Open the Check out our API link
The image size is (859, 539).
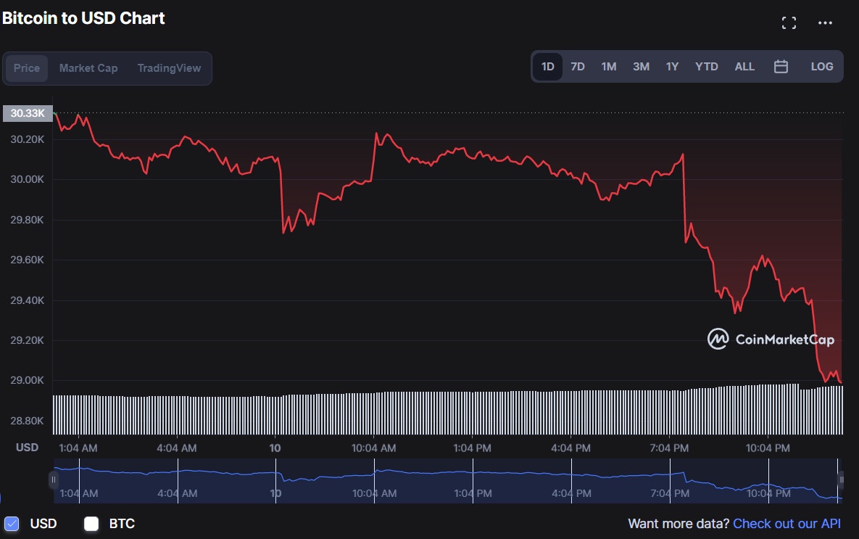786,524
